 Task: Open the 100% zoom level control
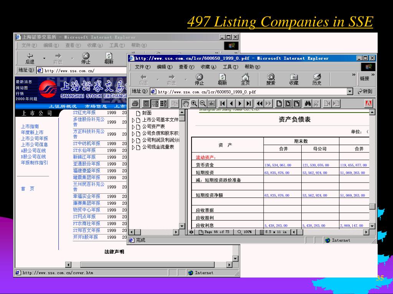[x=244, y=232]
